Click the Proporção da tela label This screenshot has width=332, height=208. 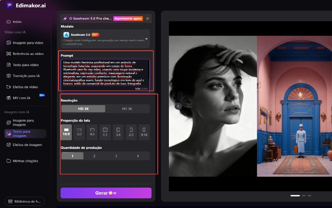click(x=76, y=120)
